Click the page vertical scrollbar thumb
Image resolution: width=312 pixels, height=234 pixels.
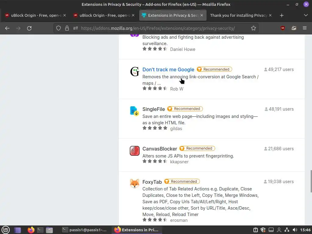point(311,181)
